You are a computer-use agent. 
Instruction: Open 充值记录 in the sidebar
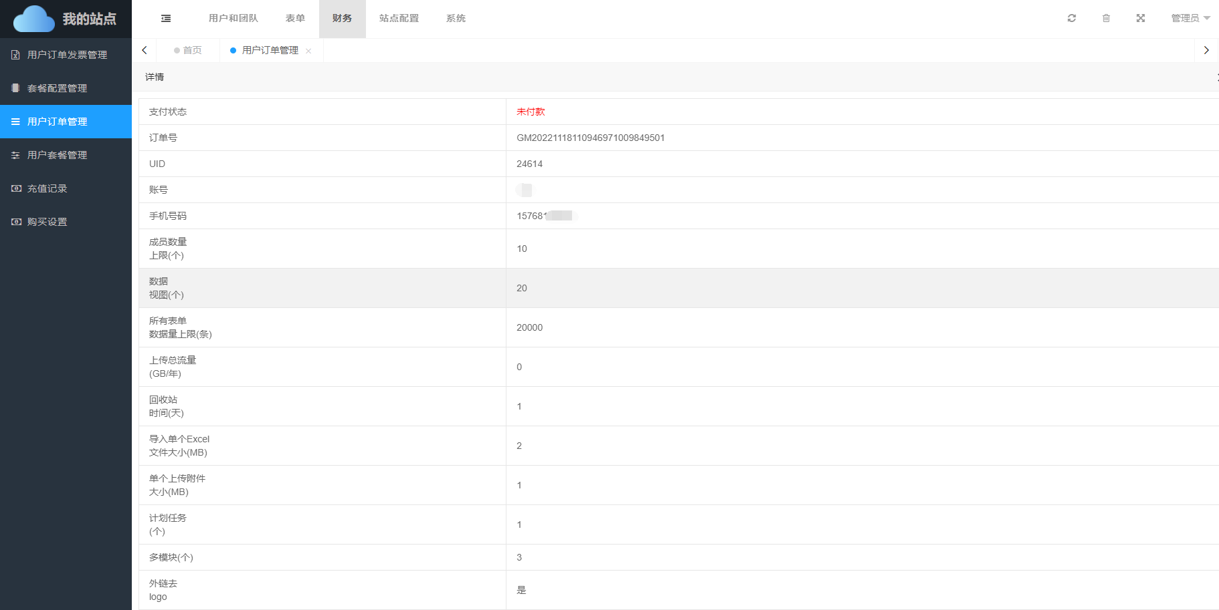pyautogui.click(x=47, y=188)
